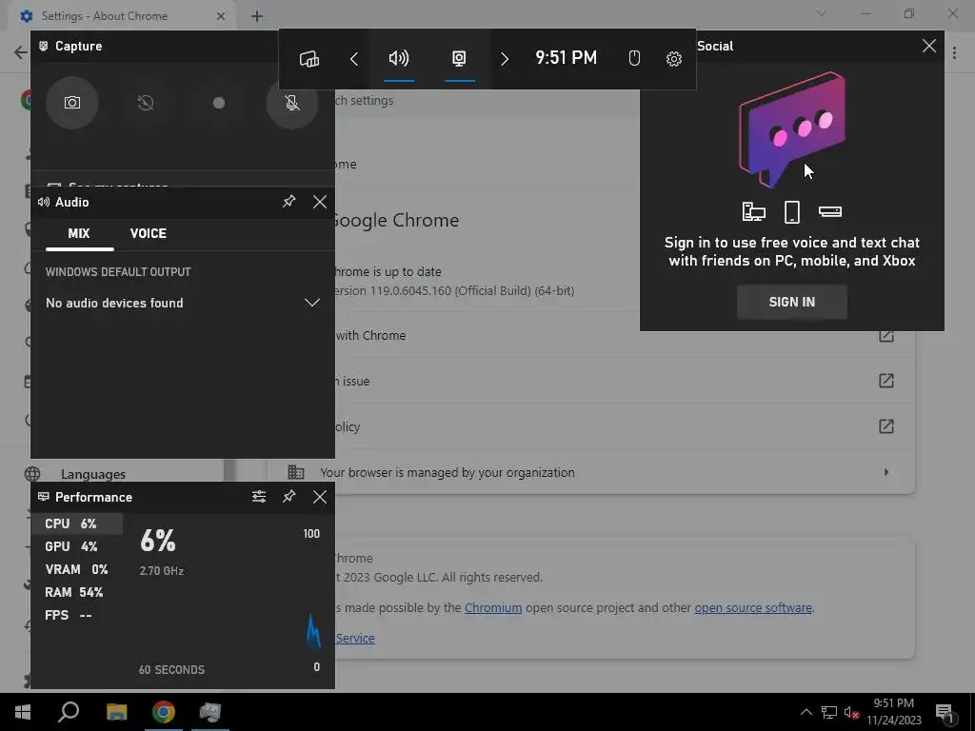This screenshot has height=731, width=975.
Task: Click Chrome icon in taskbar
Action: pyautogui.click(x=163, y=712)
